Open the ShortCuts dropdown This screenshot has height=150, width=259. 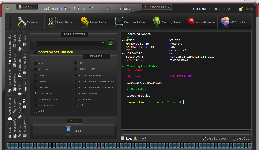[x=157, y=7]
